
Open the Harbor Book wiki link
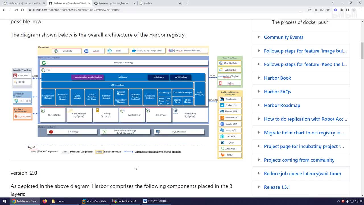[278, 78]
